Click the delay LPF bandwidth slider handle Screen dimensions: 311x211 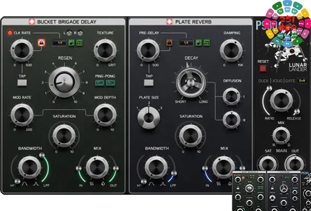[42, 155]
